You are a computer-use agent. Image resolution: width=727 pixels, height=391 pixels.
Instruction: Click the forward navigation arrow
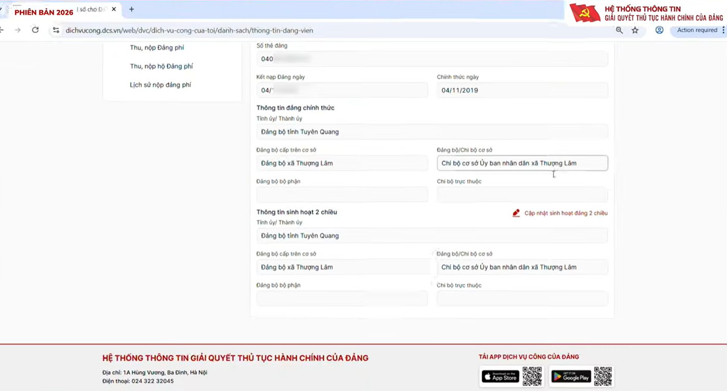18,30
